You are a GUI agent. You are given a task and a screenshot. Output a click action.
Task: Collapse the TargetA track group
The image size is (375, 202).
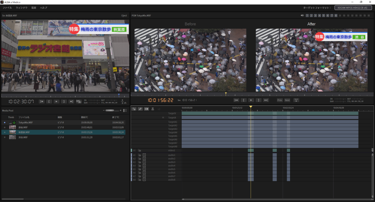163,117
